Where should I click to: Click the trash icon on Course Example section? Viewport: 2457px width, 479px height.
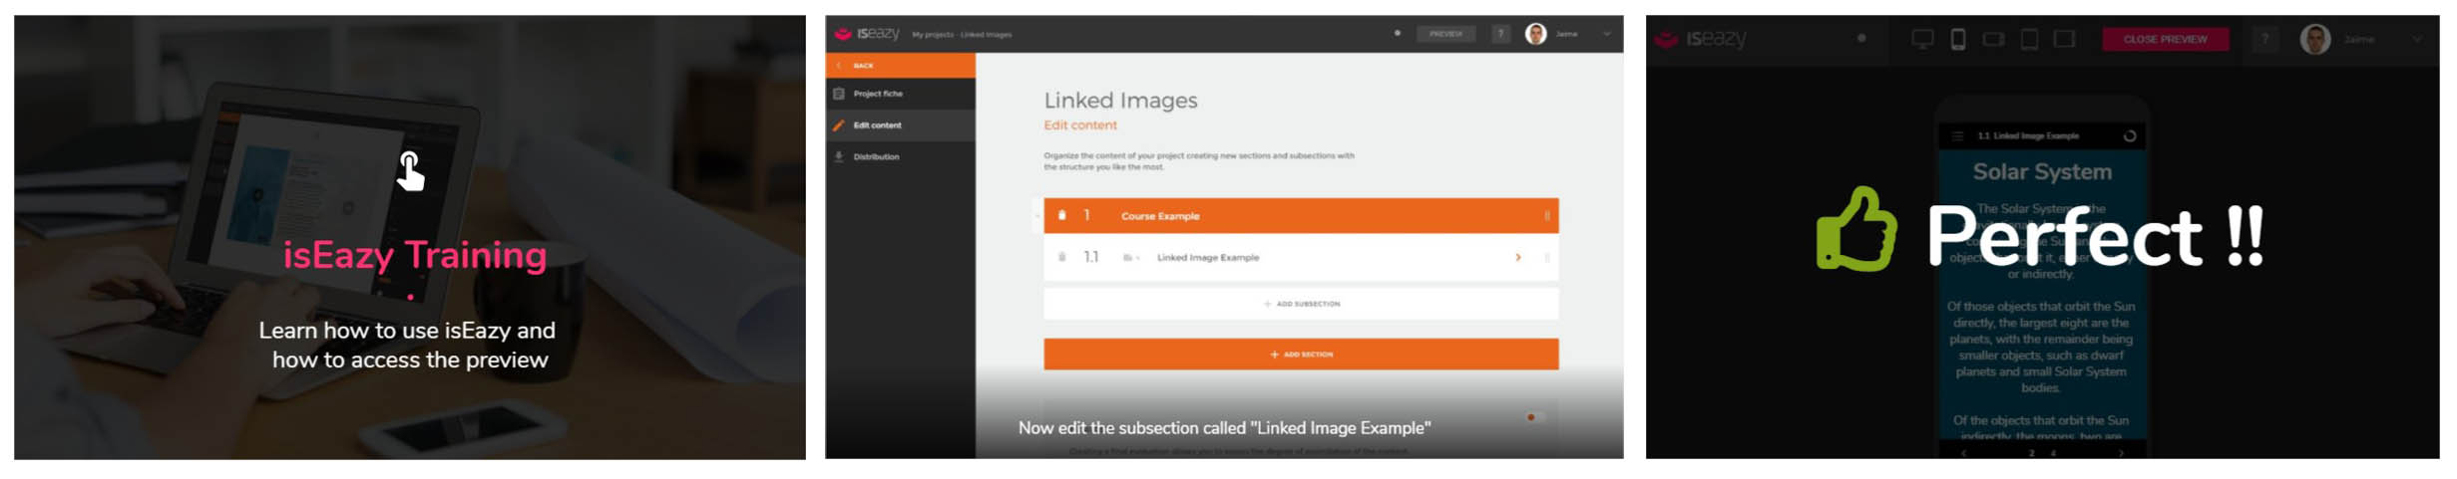click(1061, 215)
